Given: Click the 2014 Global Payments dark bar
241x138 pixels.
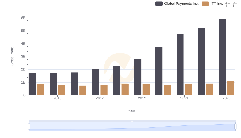Looking at the screenshot, I should pyautogui.click(x=32, y=84).
